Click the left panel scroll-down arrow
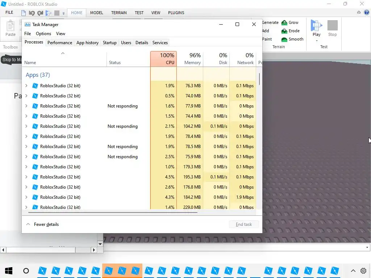 click(x=100, y=244)
